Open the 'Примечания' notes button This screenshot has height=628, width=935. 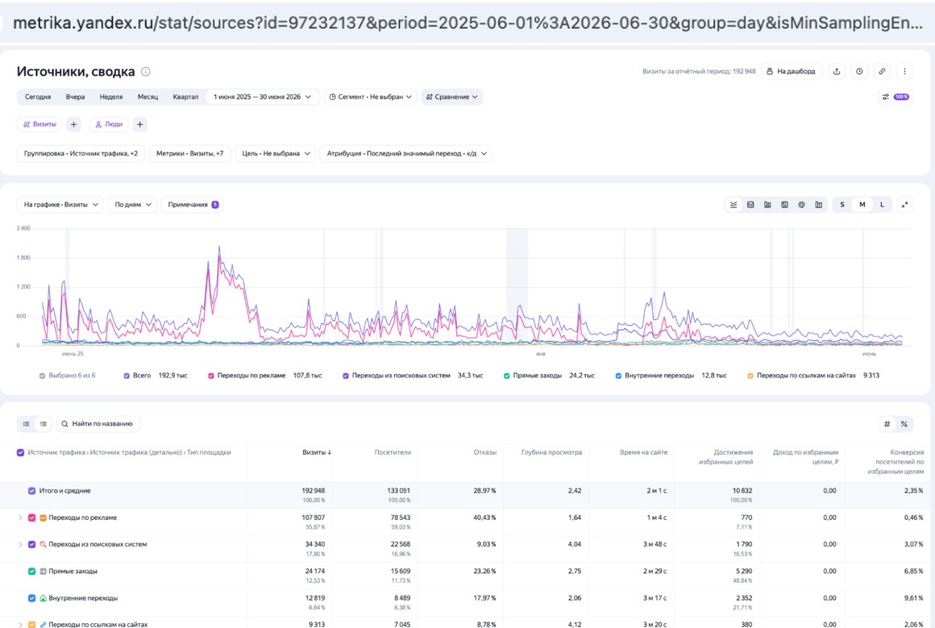pos(193,205)
